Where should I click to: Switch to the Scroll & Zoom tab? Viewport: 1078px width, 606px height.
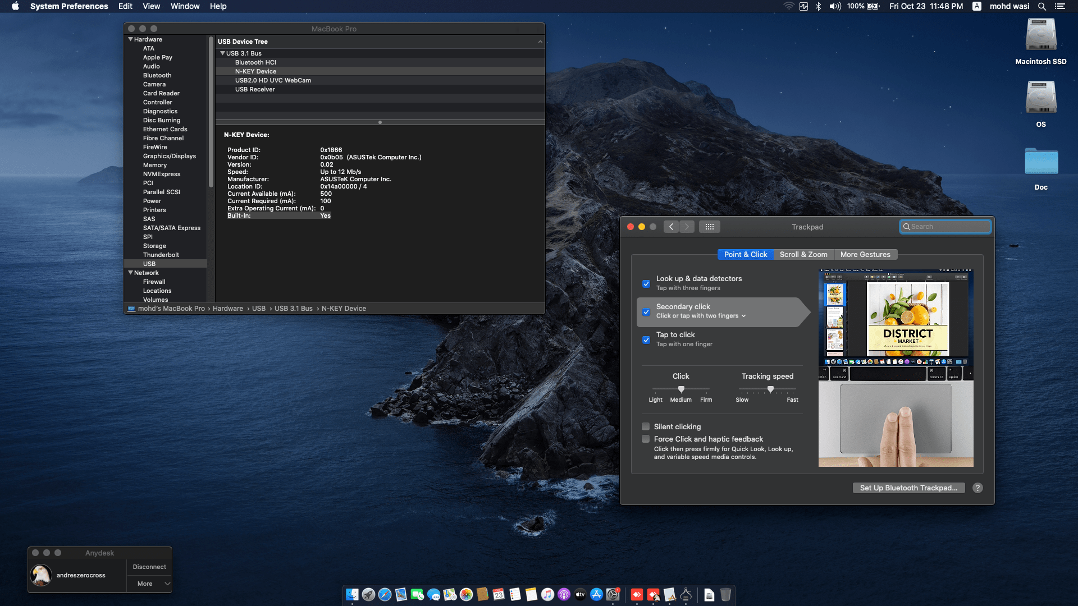click(803, 254)
